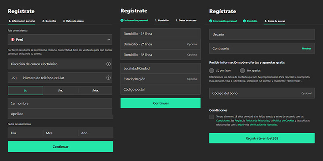Click the 'País de residencia' label
This screenshot has width=323, height=161.
(18, 31)
